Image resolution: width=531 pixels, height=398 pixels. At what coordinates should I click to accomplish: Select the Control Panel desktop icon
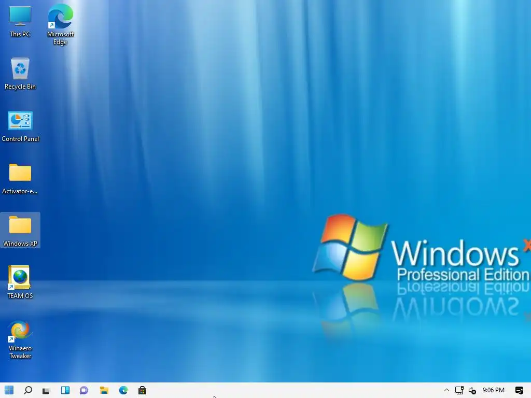click(x=20, y=126)
